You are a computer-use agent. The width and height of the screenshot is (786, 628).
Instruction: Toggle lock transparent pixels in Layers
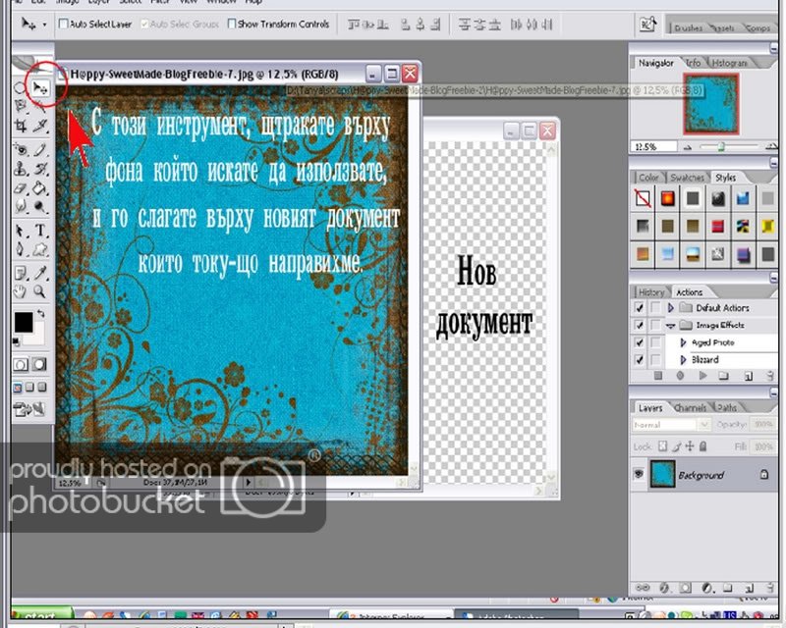click(662, 445)
